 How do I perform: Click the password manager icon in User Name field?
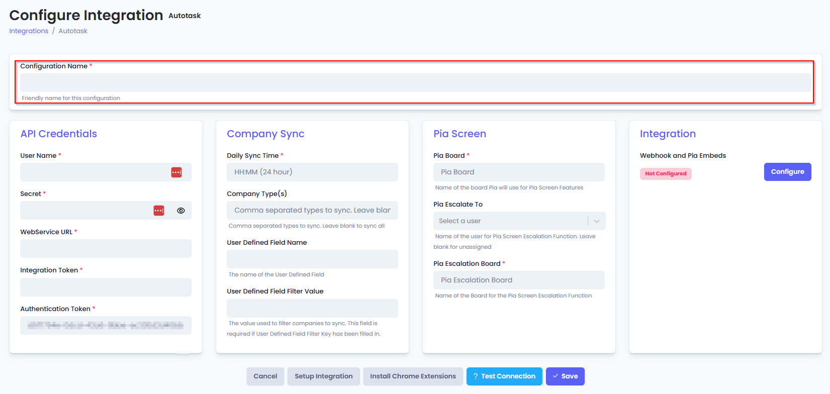click(176, 172)
